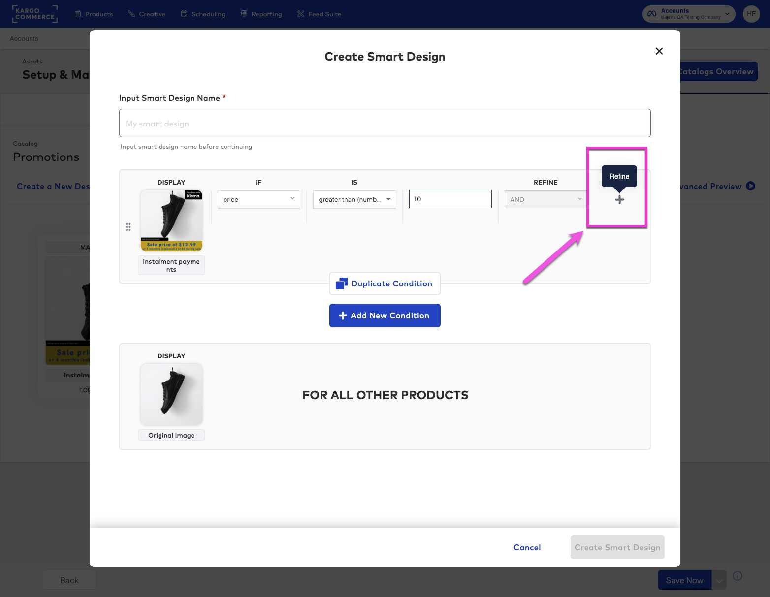Click the Add New Condition button
Viewport: 770px width, 597px height.
point(385,315)
